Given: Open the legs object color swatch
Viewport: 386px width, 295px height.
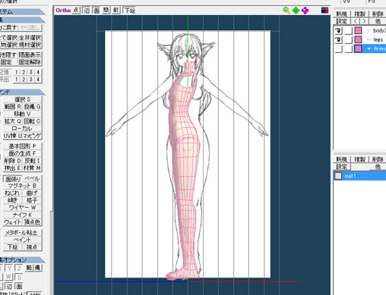Looking at the screenshot, I should tap(358, 39).
